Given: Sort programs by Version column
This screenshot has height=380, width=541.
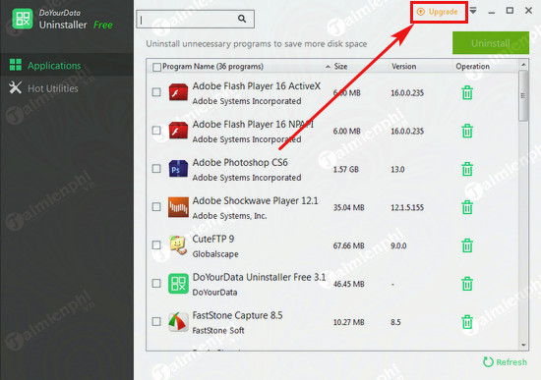Looking at the screenshot, I should click(x=403, y=66).
